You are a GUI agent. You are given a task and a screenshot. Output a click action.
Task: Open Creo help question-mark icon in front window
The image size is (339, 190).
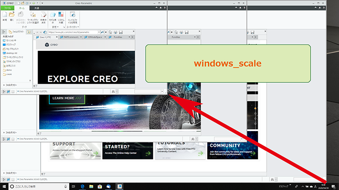165,8
